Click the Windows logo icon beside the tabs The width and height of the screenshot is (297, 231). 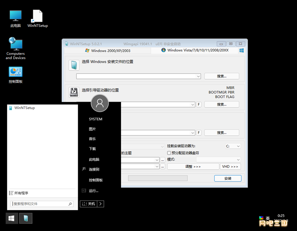tap(241, 50)
